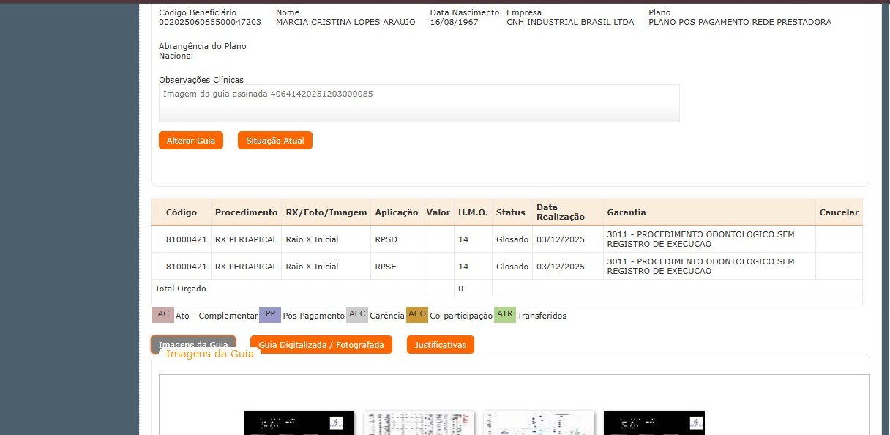Image resolution: width=890 pixels, height=435 pixels.
Task: Click the Status column header
Action: click(510, 212)
